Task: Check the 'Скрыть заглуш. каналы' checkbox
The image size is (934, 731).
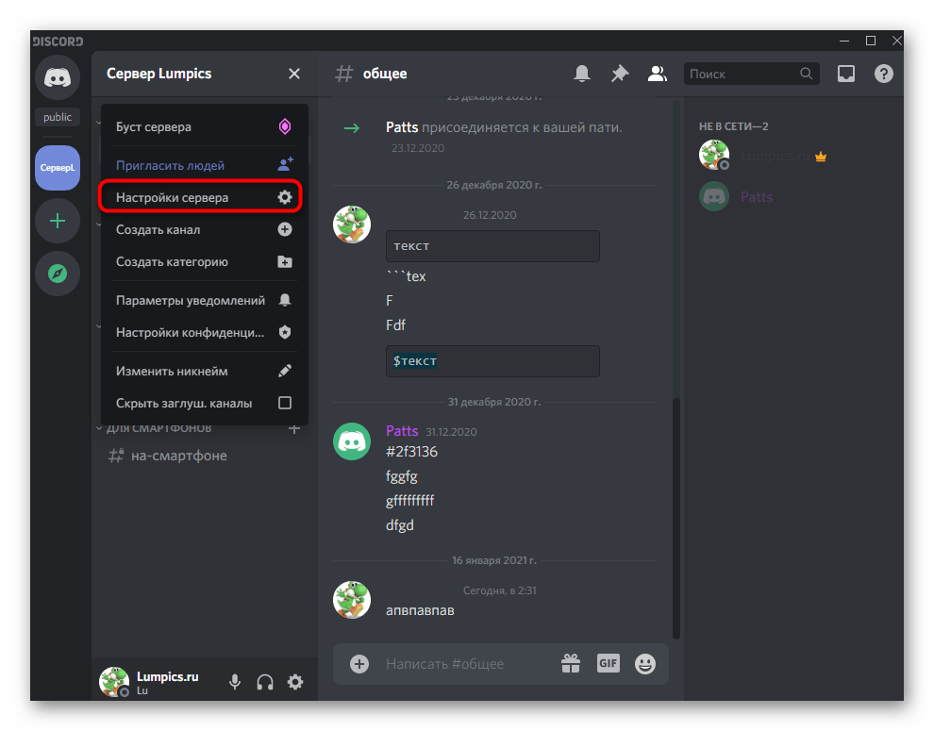Action: coord(284,403)
